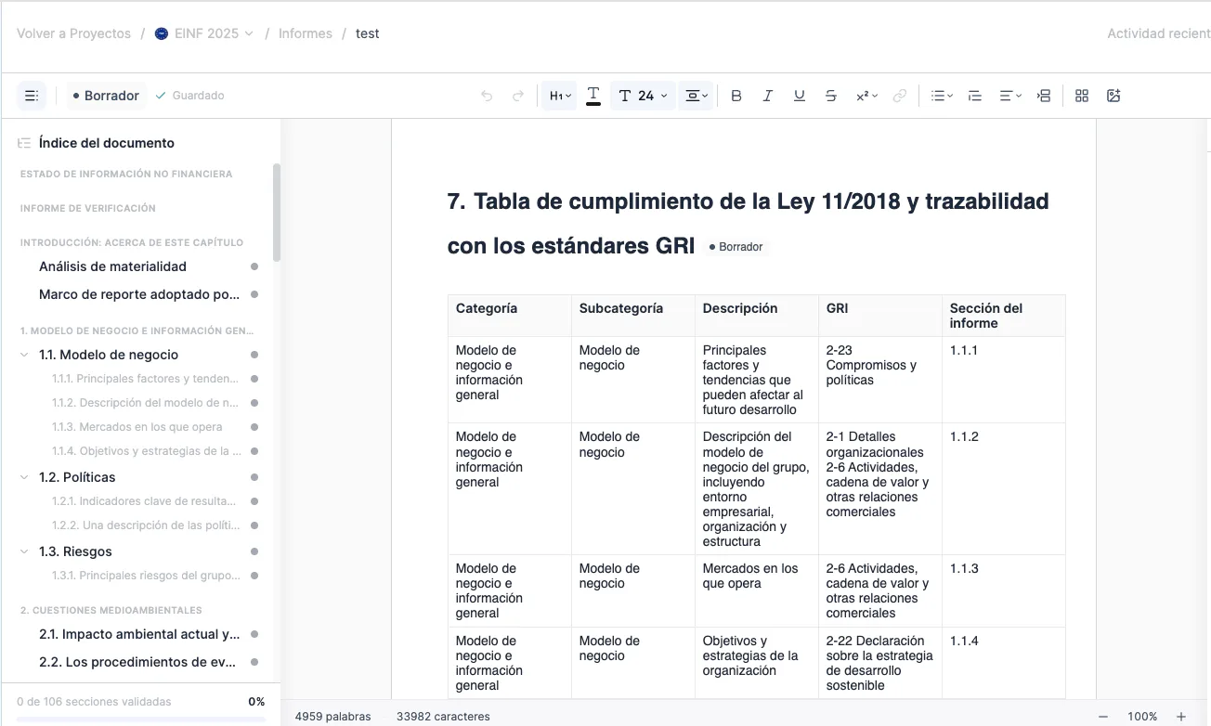
Task: Click the EINF 2025 project logo icon
Action: click(162, 33)
